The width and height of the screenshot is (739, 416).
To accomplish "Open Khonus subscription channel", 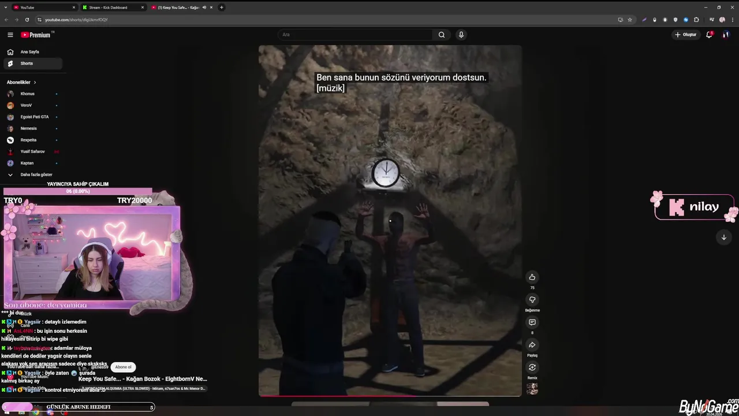I will pyautogui.click(x=32, y=94).
